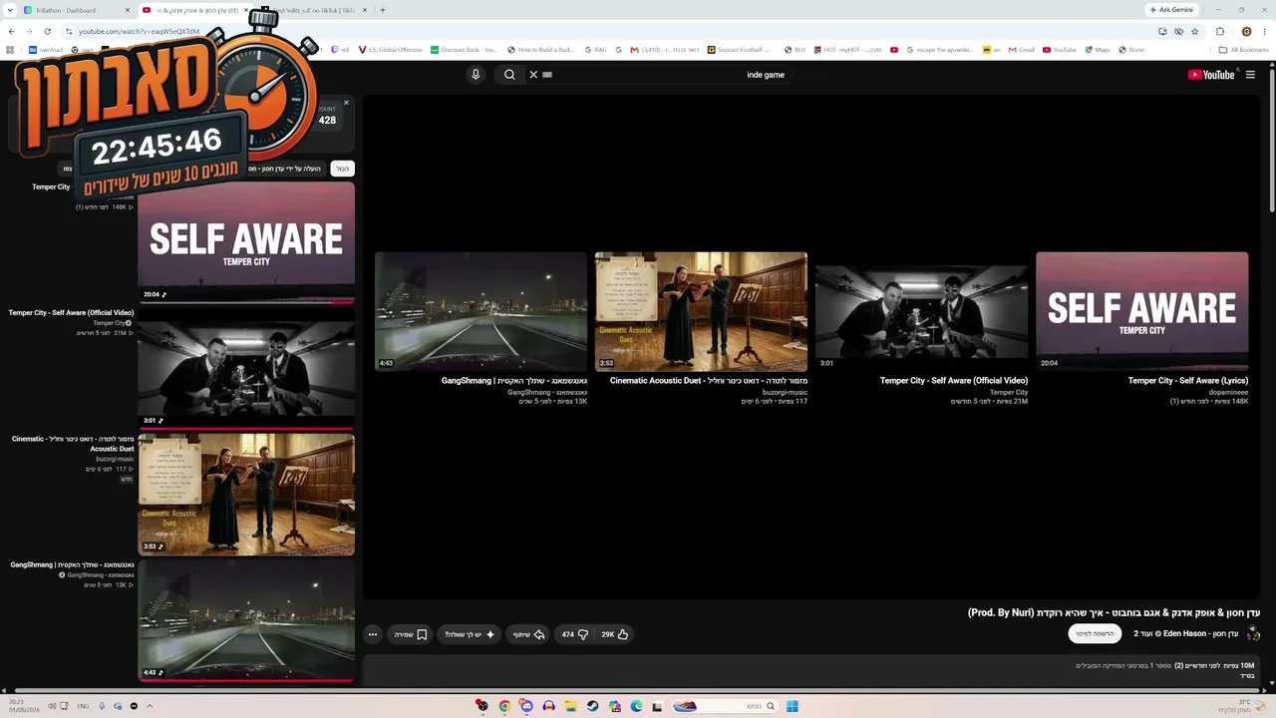
Task: Open the All Bookmarks folder
Action: (1243, 50)
